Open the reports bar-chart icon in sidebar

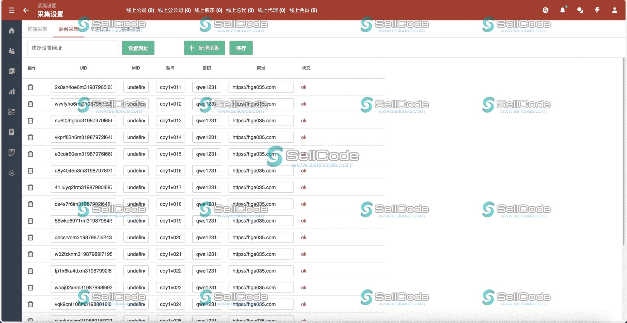pos(11,92)
